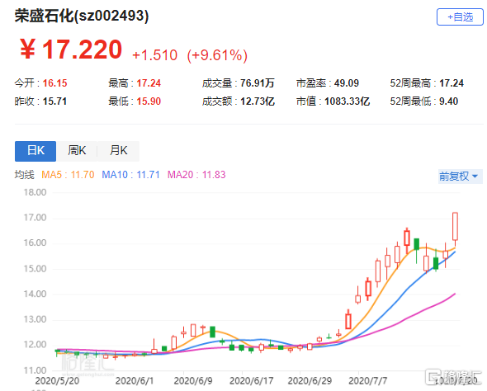Click the 均线 label
Viewport: 487px width, 391px height.
(x=24, y=175)
